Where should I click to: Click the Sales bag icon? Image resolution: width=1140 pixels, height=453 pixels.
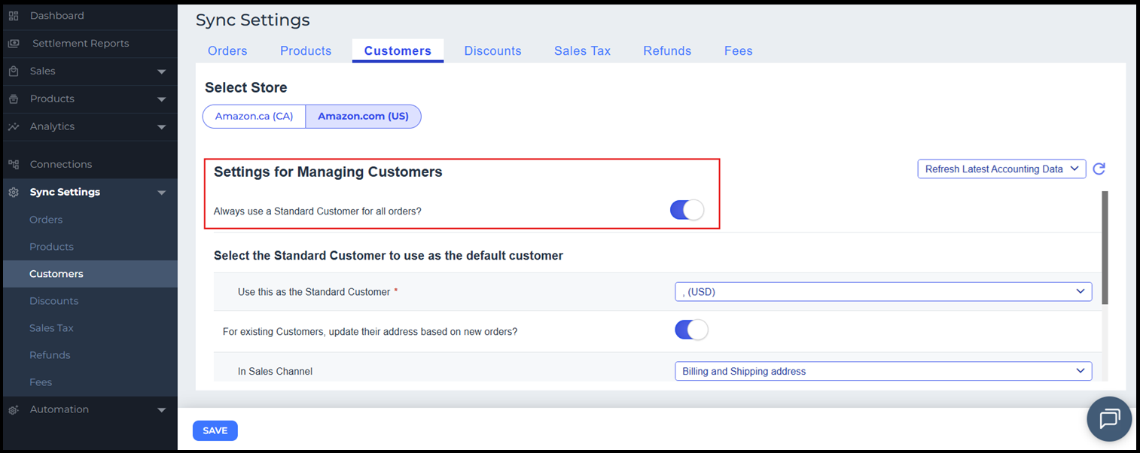14,71
